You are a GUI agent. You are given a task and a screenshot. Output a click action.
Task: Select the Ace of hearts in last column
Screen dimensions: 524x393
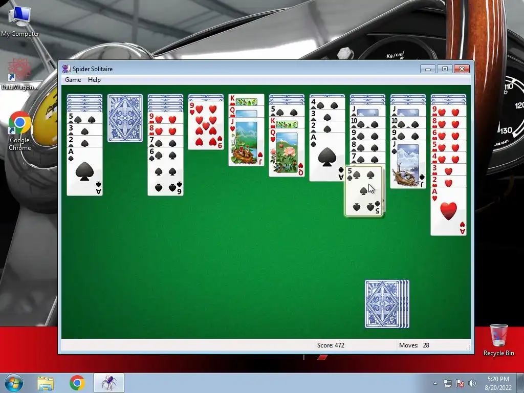point(448,211)
